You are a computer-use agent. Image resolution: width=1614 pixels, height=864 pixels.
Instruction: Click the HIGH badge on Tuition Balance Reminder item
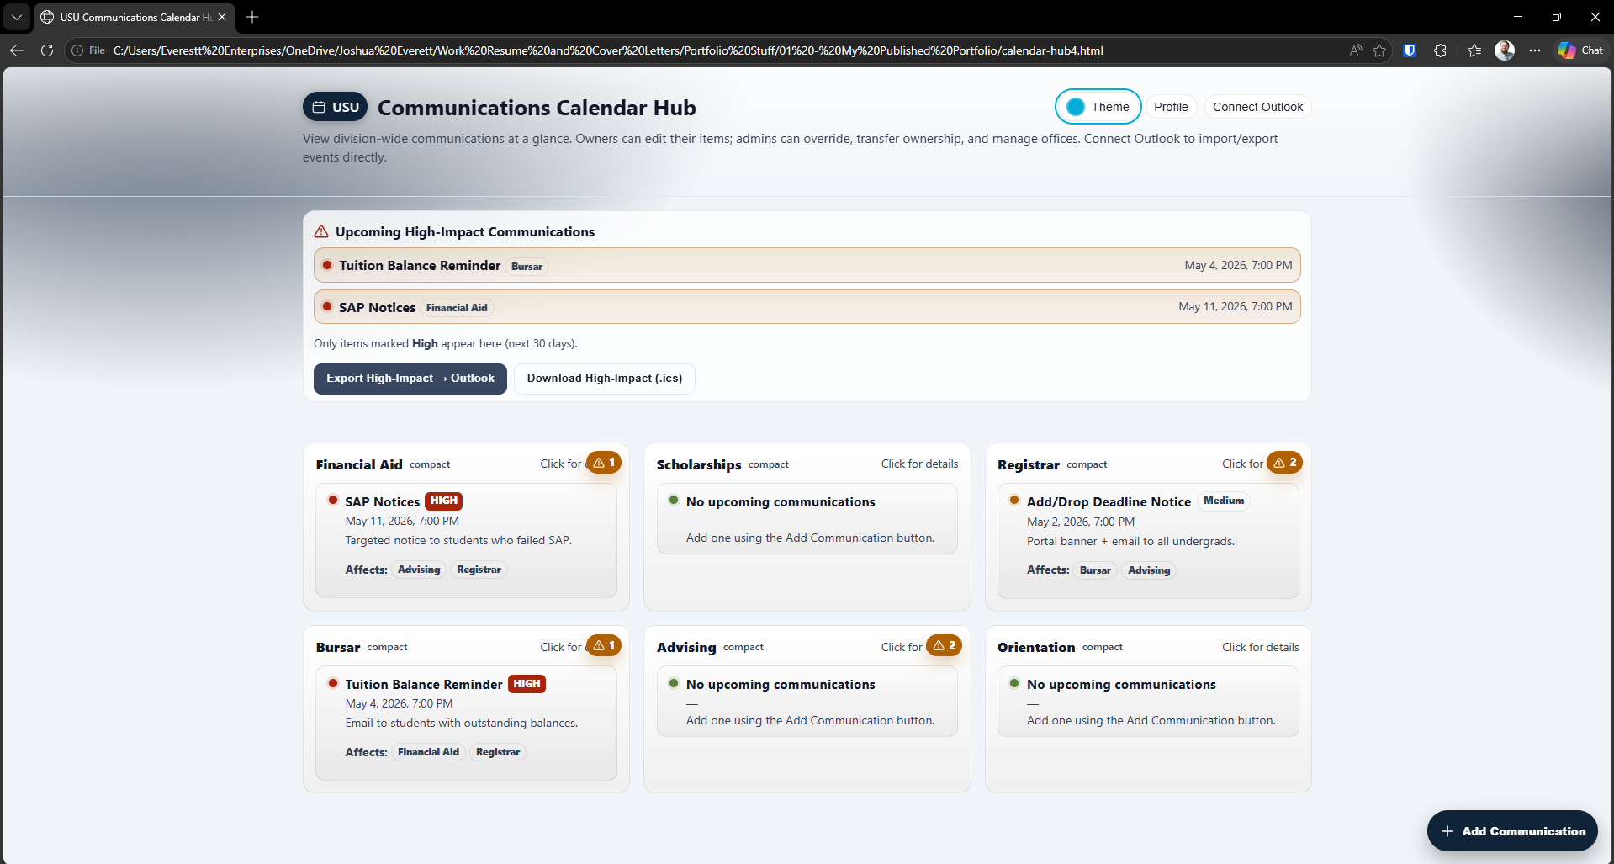point(527,684)
